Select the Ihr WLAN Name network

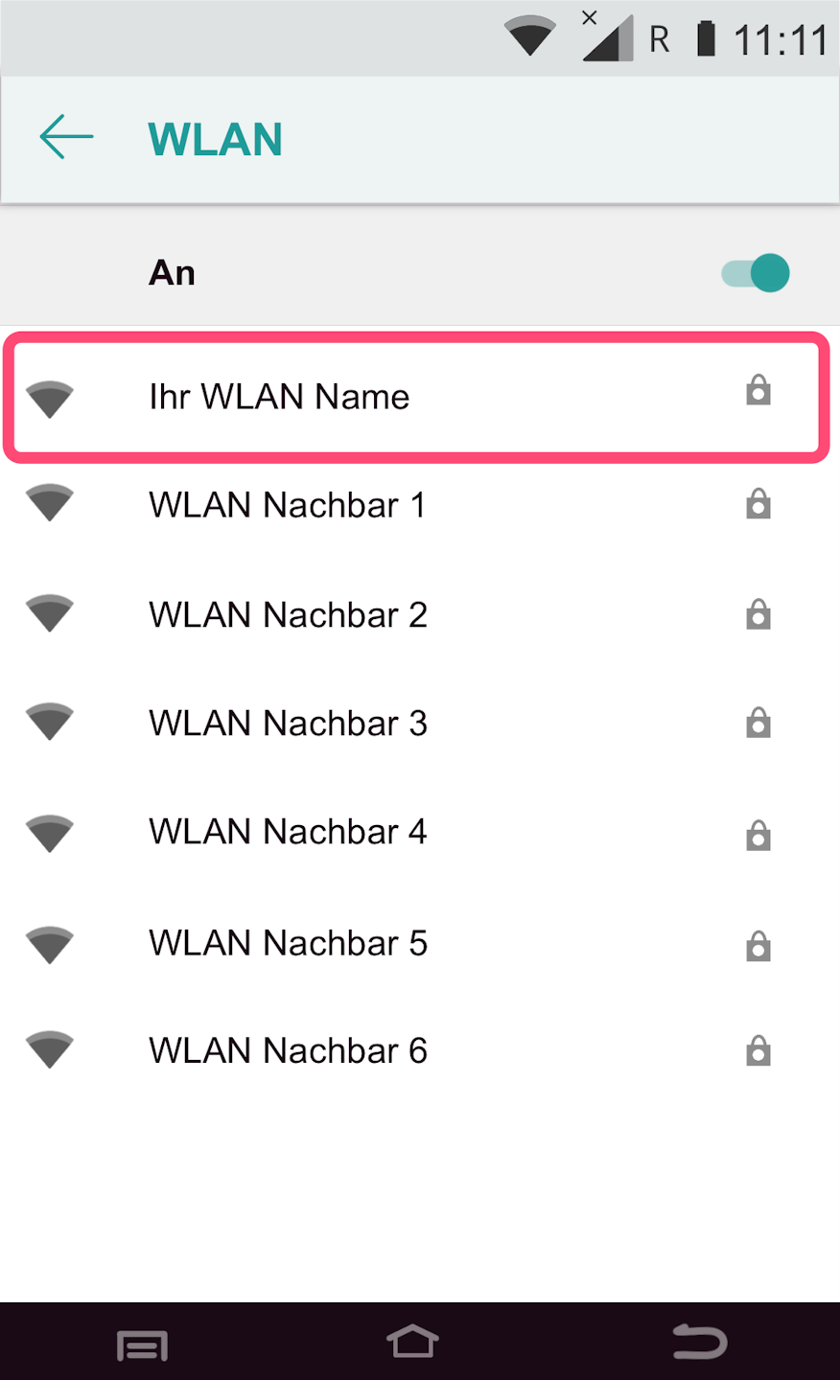pyautogui.click(x=417, y=397)
